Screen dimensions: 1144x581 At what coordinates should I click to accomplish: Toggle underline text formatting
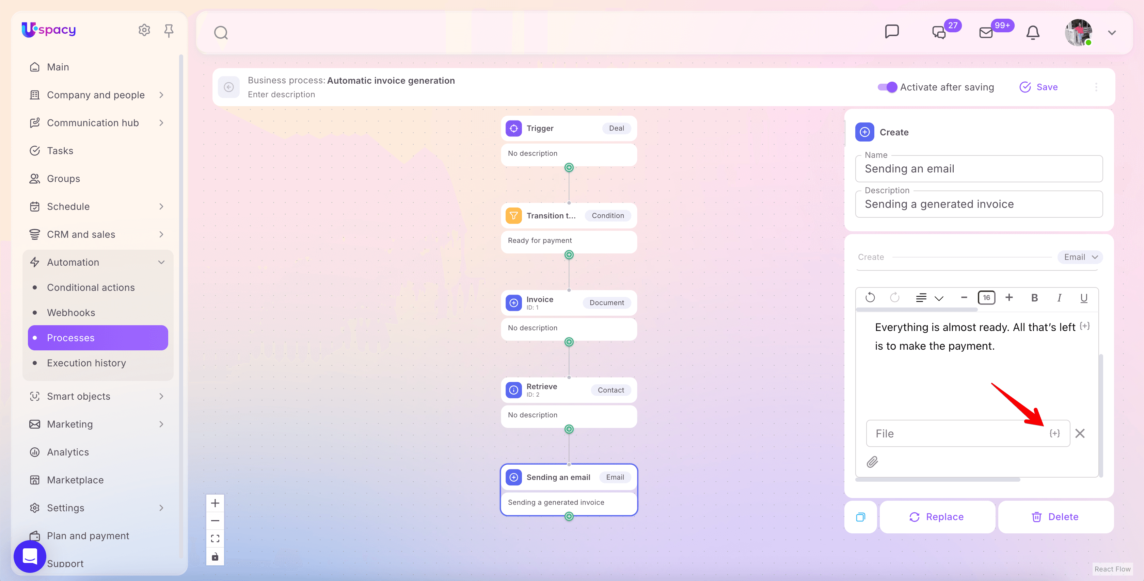point(1084,298)
